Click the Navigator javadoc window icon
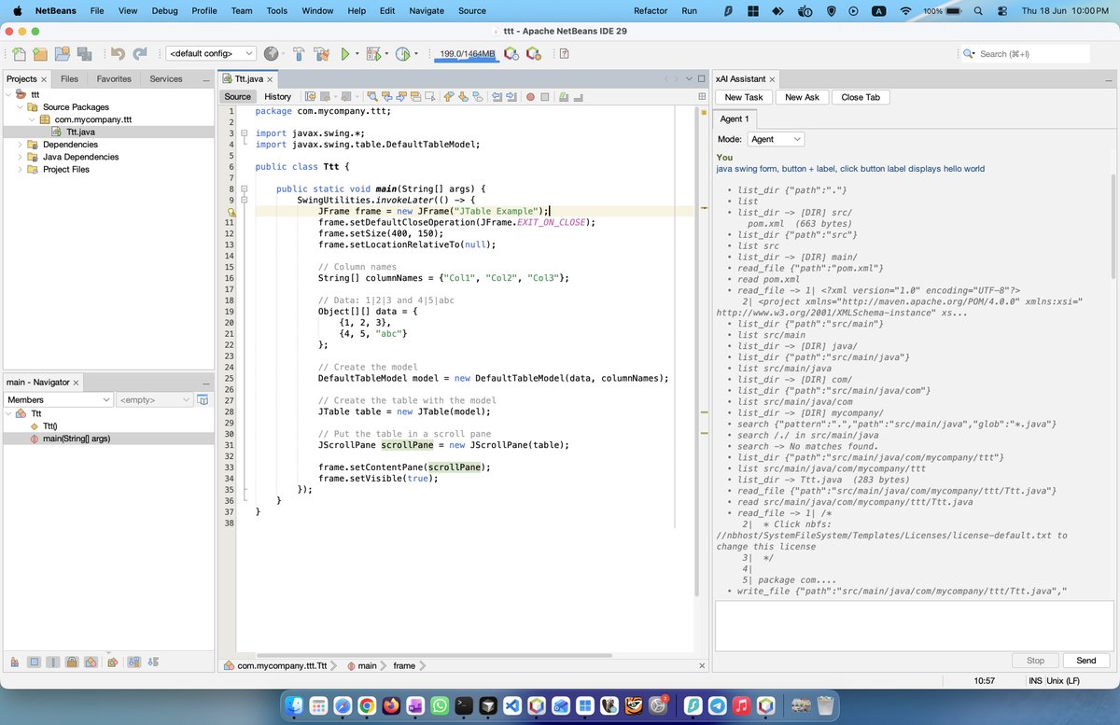This screenshot has width=1120, height=725. click(203, 399)
